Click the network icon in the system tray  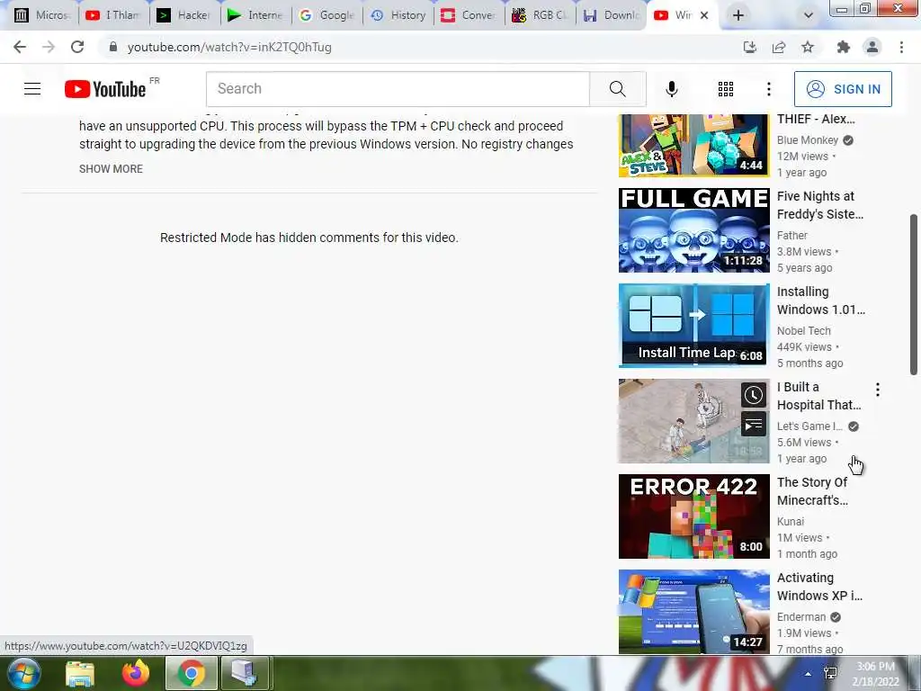click(830, 673)
